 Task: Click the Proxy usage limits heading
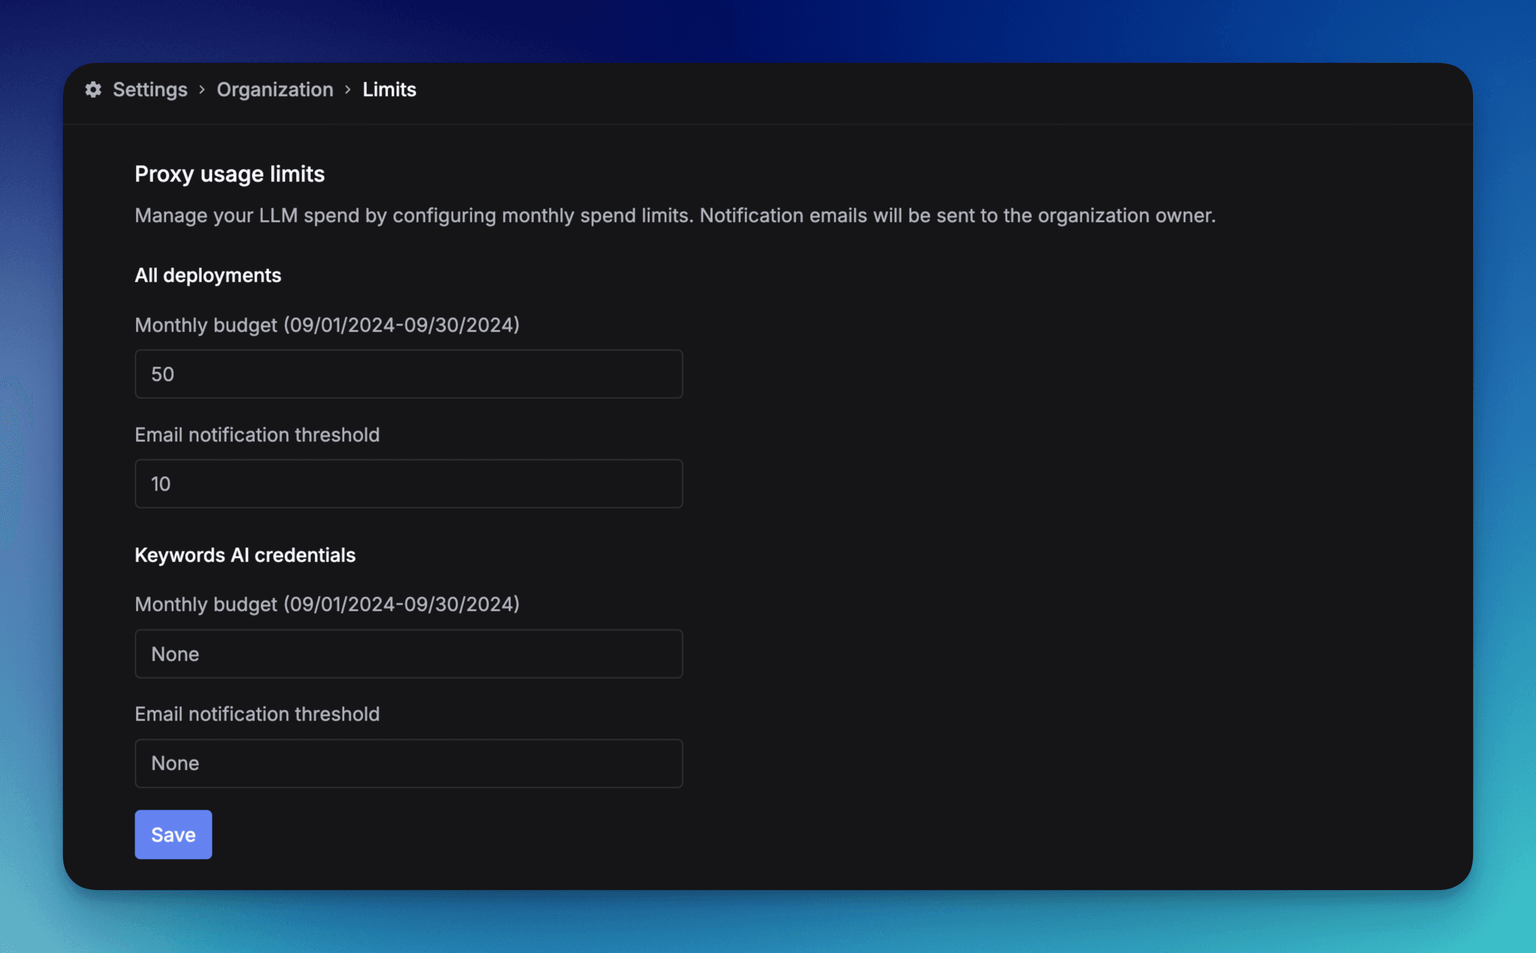[230, 174]
